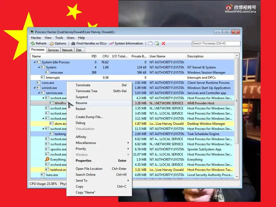Select Suspend in the context menu
This screenshot has height=207, width=276.
(x=99, y=97)
